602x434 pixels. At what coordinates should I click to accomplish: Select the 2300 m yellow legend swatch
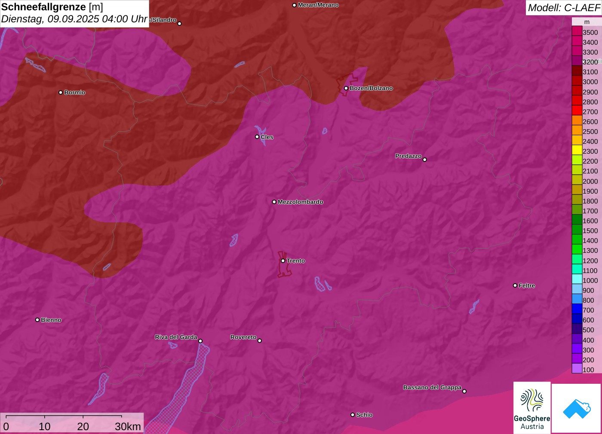[577, 150]
